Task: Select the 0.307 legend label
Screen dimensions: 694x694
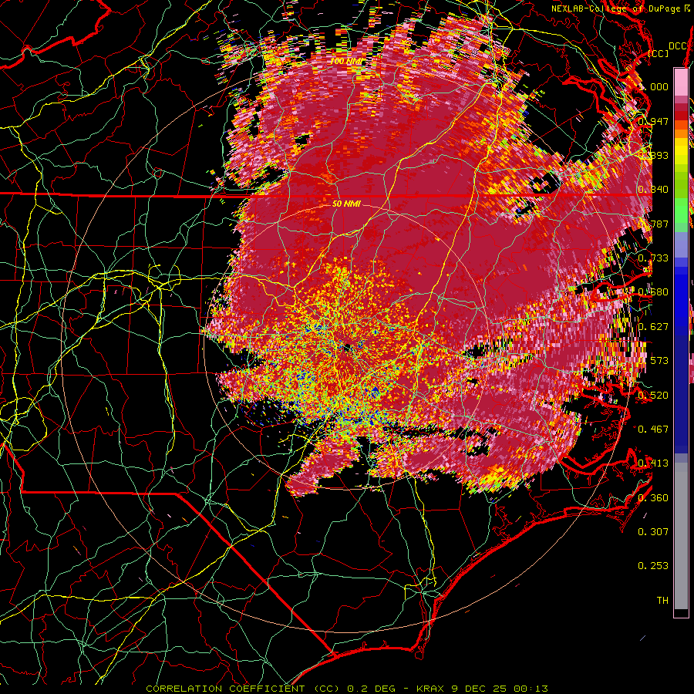Action: point(653,532)
